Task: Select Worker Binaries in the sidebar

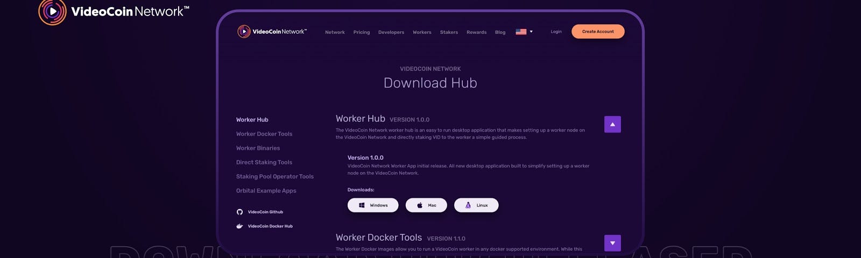Action: (x=258, y=148)
